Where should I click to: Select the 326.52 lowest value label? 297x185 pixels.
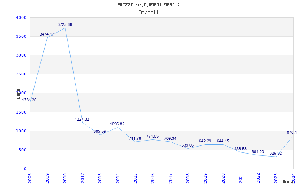(276, 153)
